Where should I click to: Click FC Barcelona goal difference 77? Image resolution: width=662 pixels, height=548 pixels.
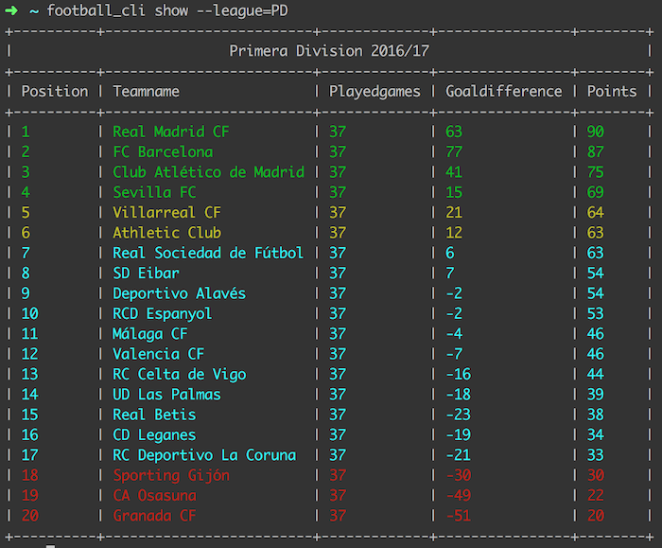[454, 151]
